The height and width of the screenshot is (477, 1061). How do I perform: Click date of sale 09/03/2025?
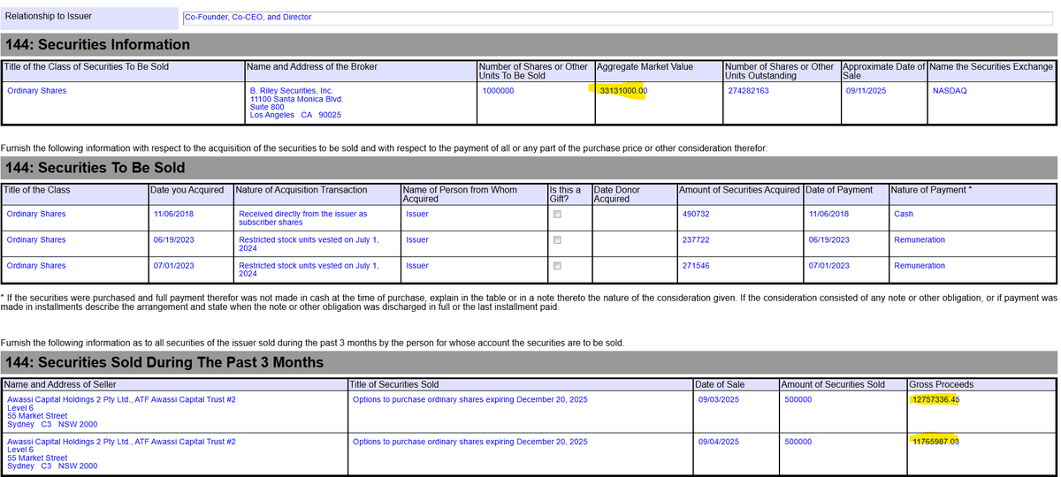pyautogui.click(x=719, y=400)
